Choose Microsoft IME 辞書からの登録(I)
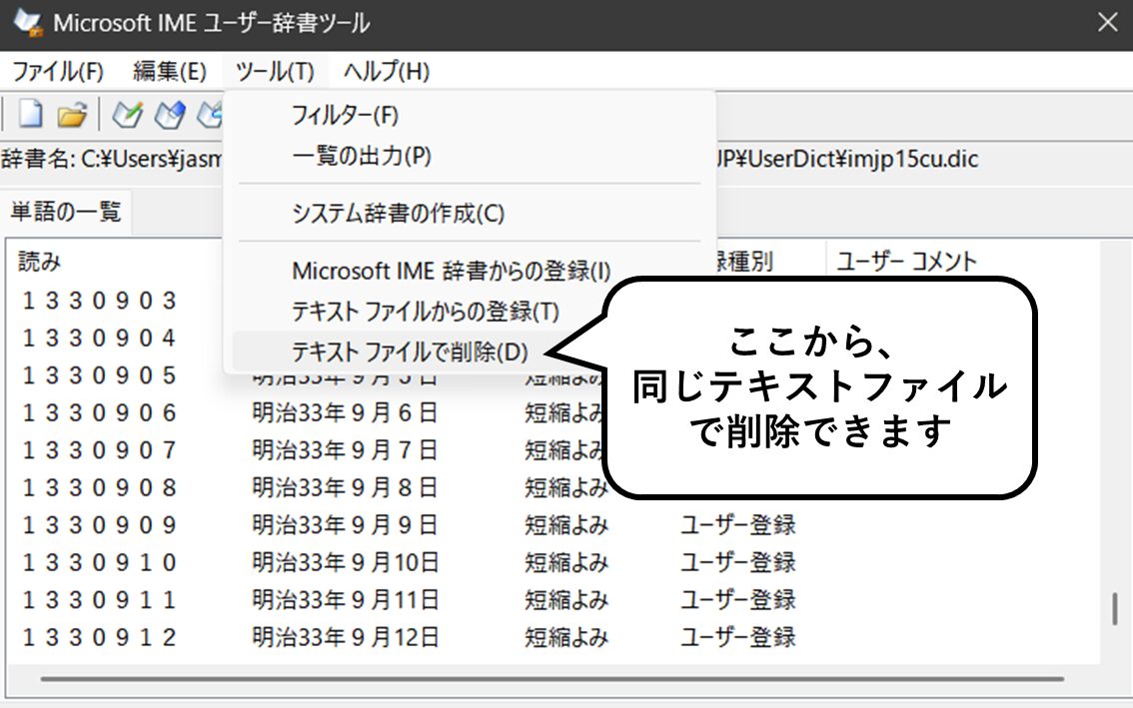The image size is (1133, 708). [x=451, y=271]
